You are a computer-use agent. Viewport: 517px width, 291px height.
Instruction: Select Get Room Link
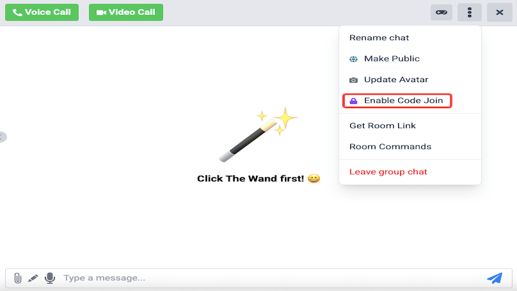[383, 125]
